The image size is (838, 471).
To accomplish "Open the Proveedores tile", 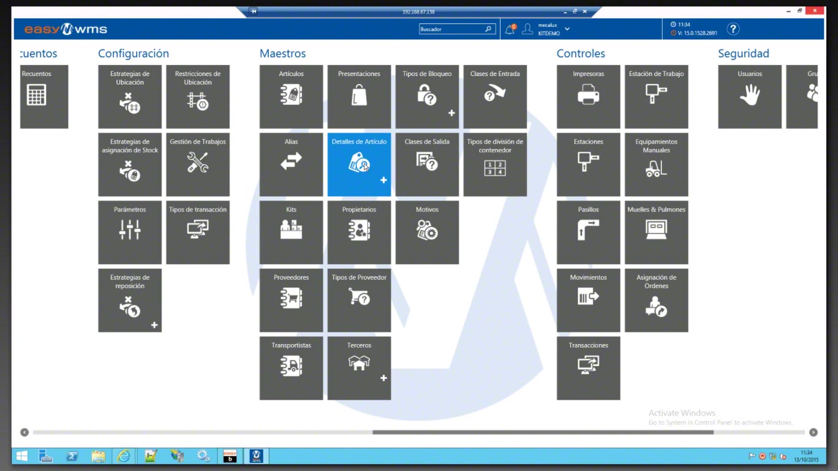I will click(291, 301).
